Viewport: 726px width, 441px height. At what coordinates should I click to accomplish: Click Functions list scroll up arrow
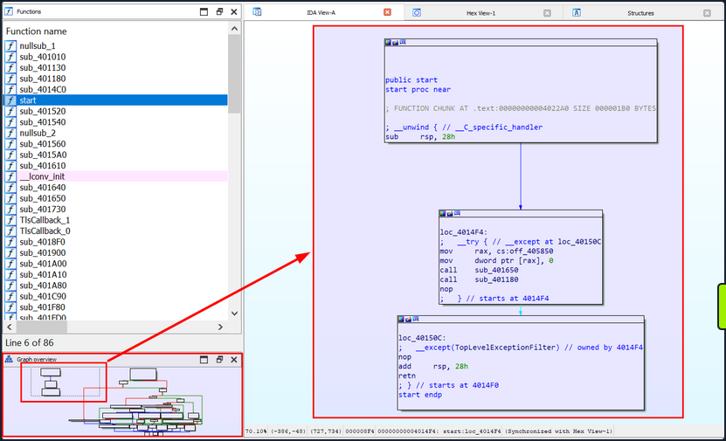[x=234, y=29]
